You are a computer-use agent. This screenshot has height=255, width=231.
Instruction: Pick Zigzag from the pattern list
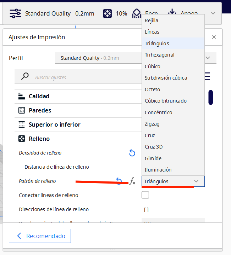[x=153, y=124]
